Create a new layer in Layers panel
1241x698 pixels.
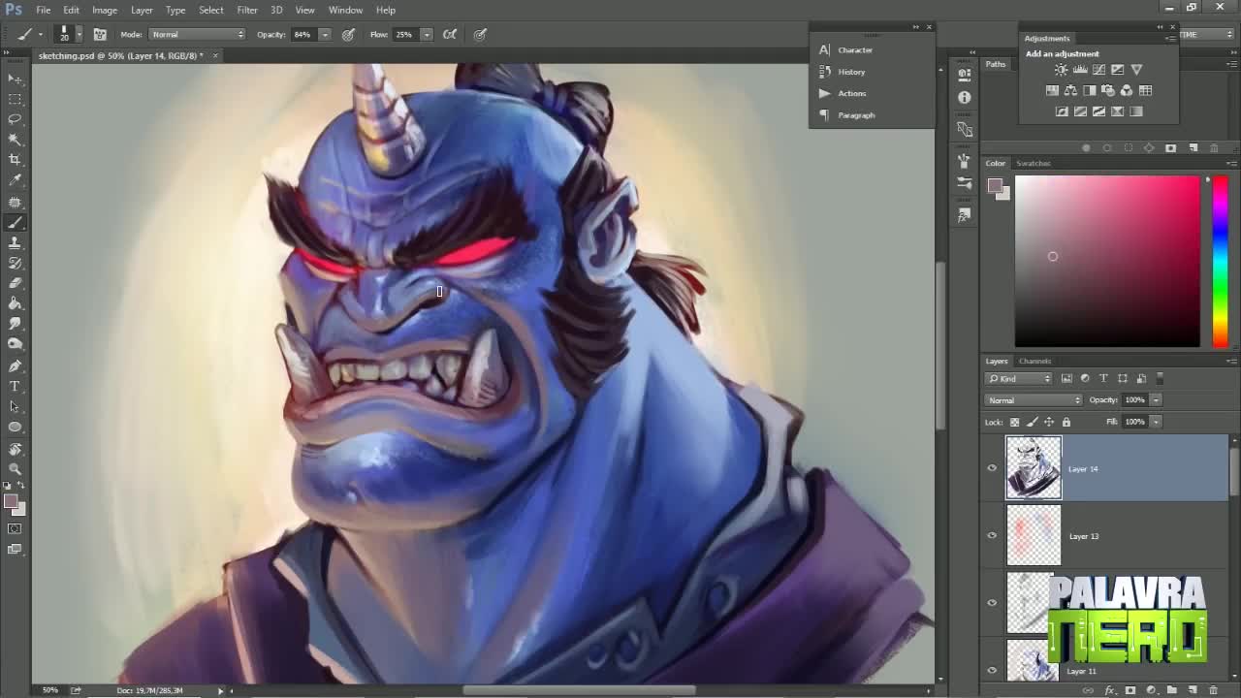[1193, 690]
